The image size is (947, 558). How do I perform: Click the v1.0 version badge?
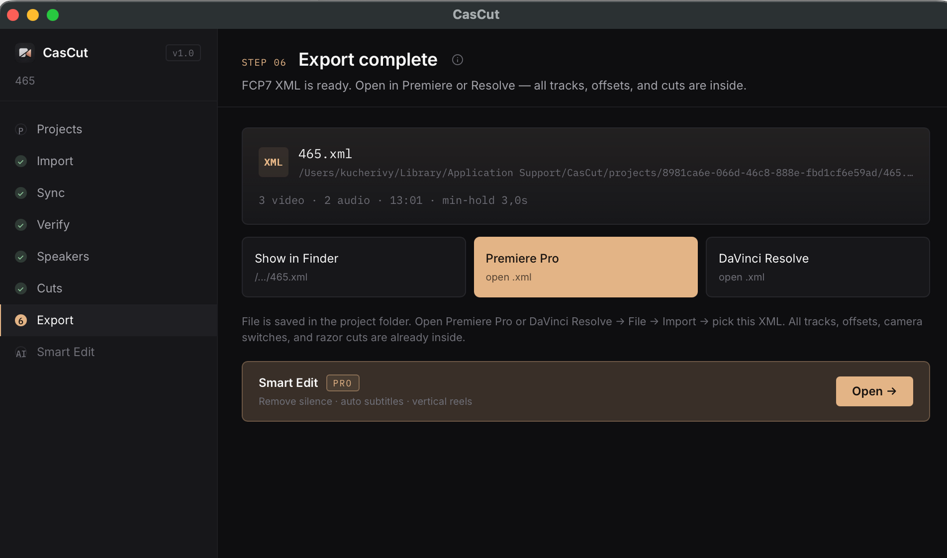tap(183, 53)
